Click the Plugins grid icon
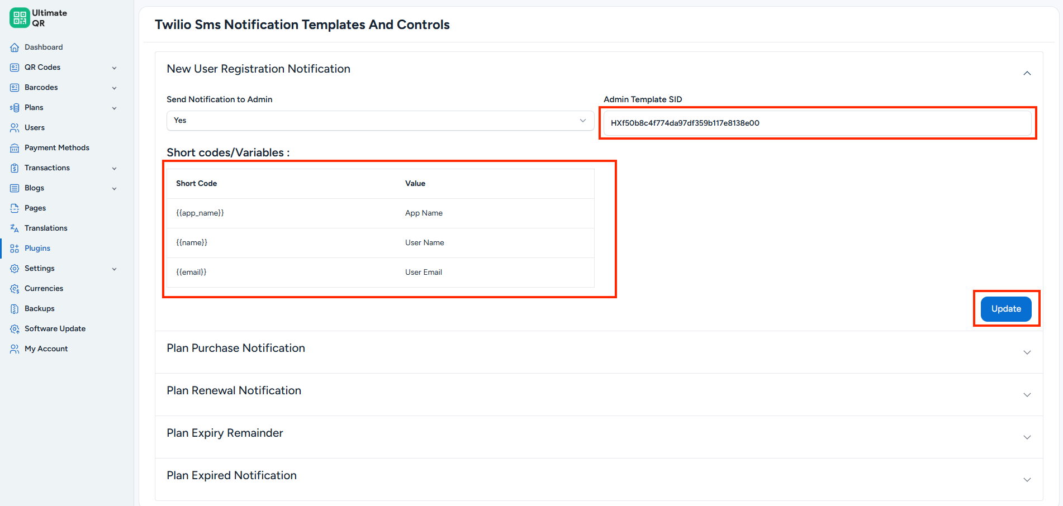This screenshot has width=1063, height=506. (15, 249)
